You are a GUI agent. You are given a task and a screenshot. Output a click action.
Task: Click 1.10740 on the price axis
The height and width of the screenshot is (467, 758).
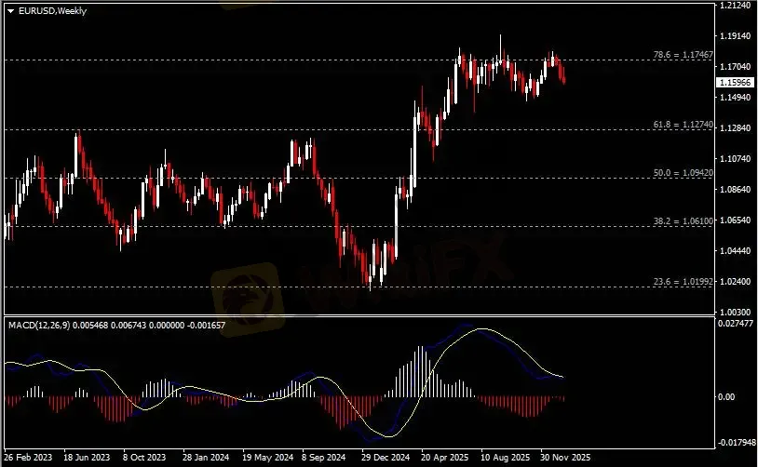(735, 159)
